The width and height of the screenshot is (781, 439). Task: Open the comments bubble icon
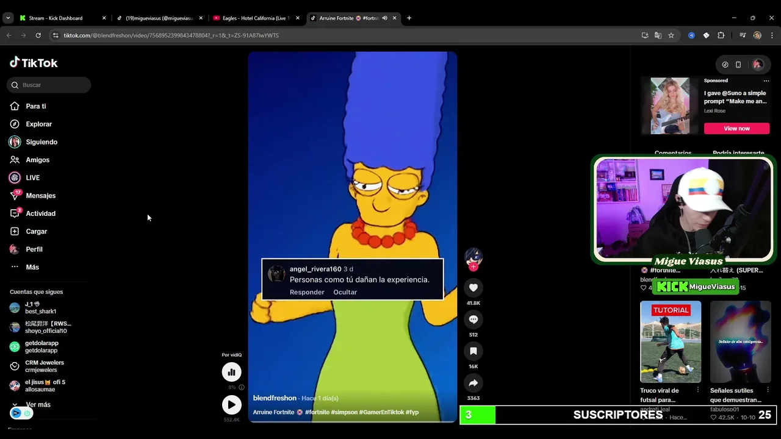[473, 319]
